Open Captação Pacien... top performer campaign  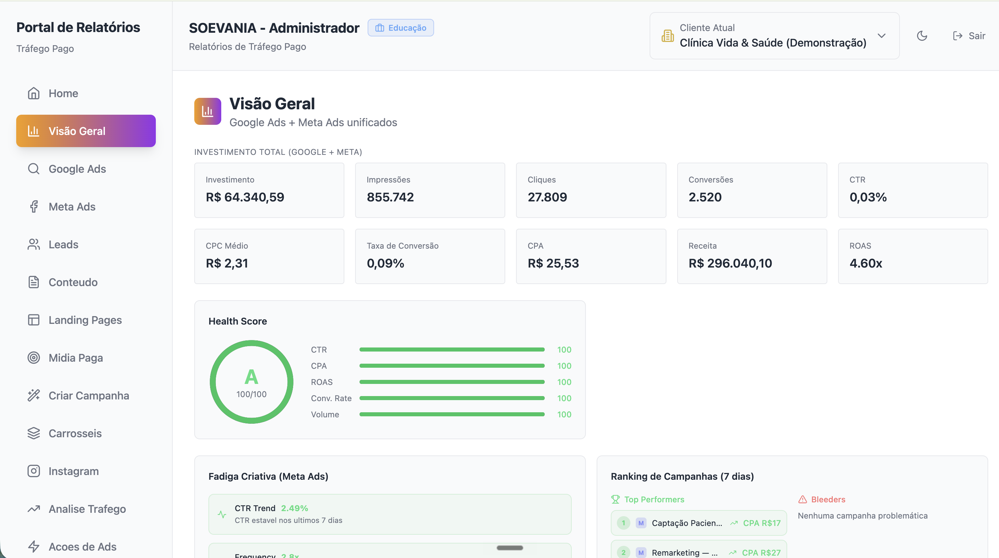click(698, 523)
